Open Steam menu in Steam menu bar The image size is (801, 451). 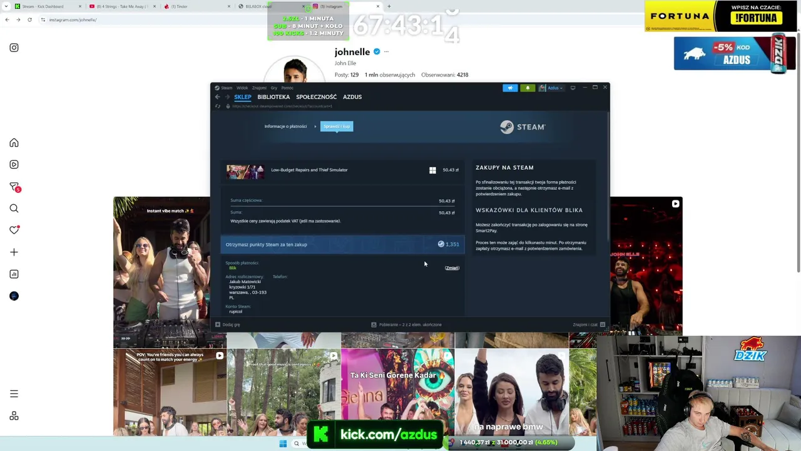[x=223, y=88]
